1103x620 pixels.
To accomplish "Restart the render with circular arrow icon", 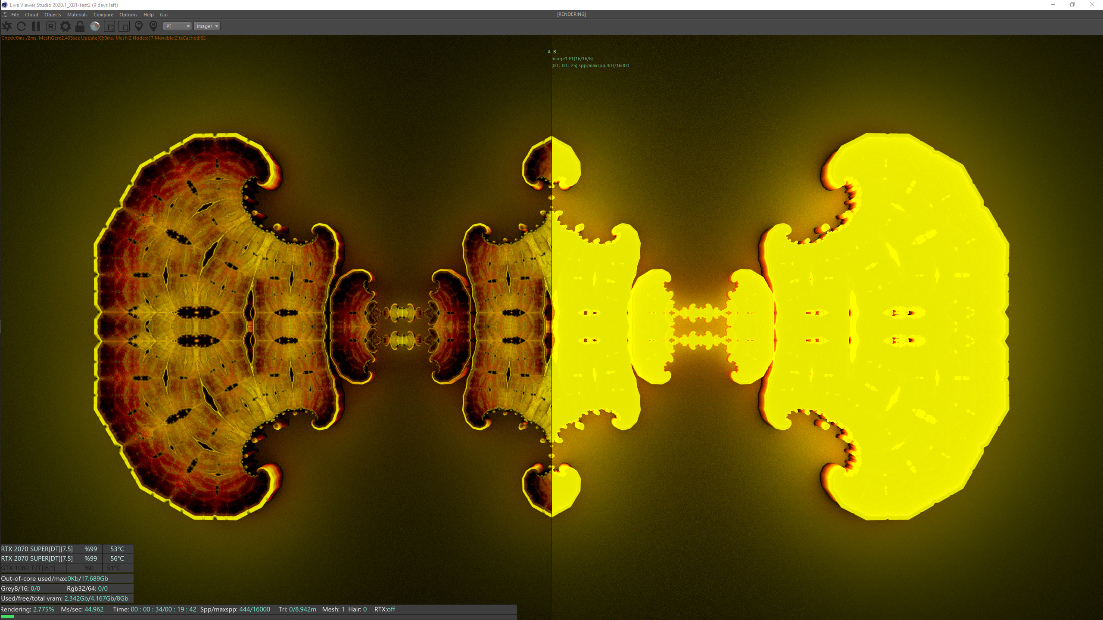I will coord(21,26).
